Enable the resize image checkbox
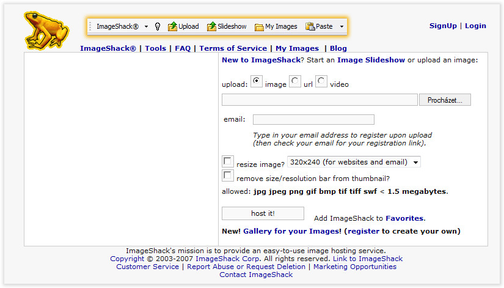 (228, 161)
